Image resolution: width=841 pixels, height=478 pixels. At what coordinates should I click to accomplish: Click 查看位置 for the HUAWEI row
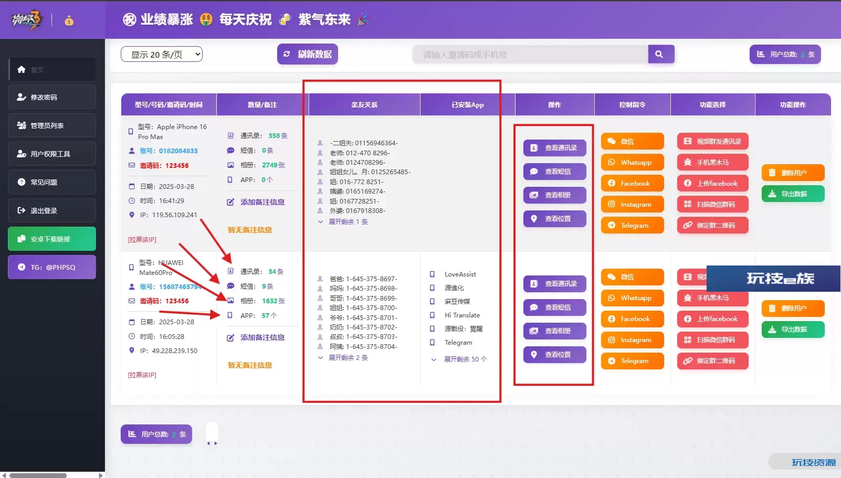(x=554, y=355)
